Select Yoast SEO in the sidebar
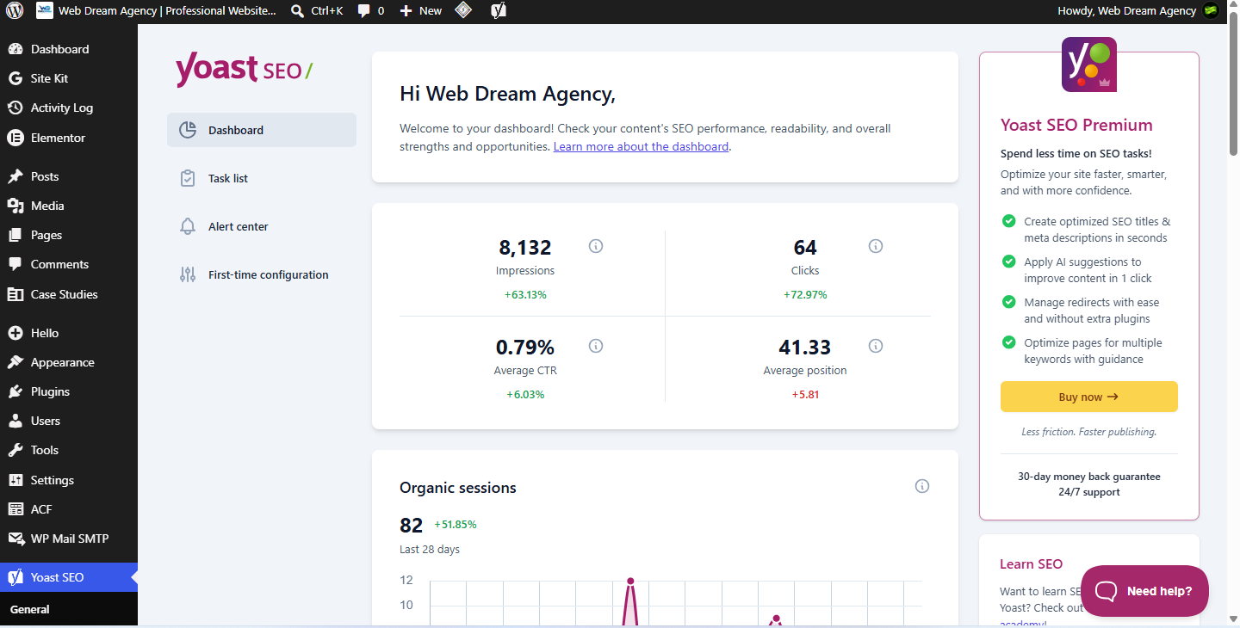 click(69, 577)
